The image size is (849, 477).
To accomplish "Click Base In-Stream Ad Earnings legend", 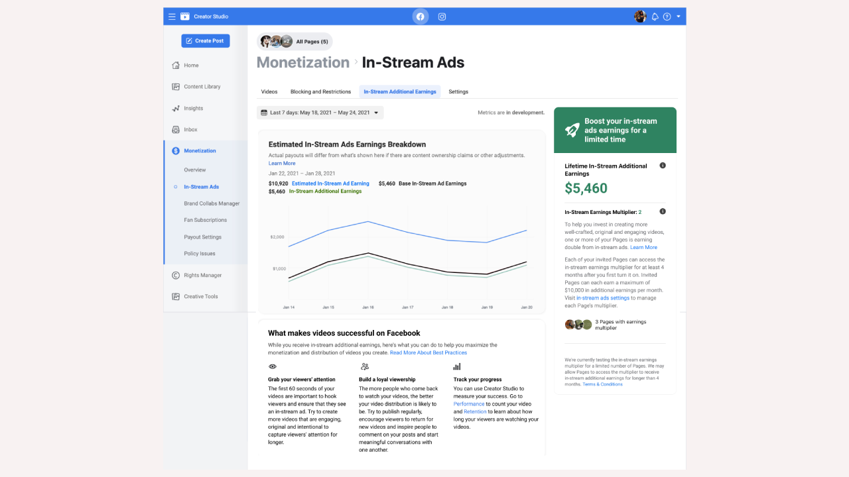I will 432,184.
